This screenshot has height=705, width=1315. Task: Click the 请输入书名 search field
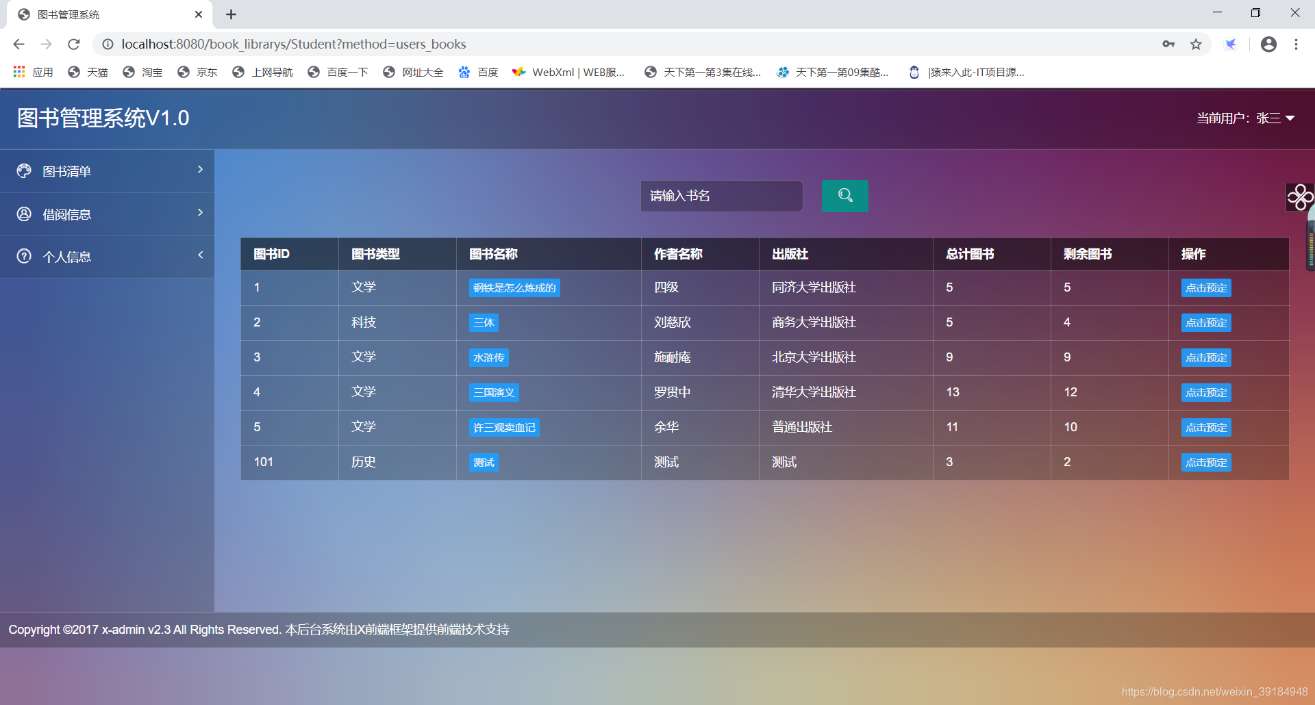point(721,196)
